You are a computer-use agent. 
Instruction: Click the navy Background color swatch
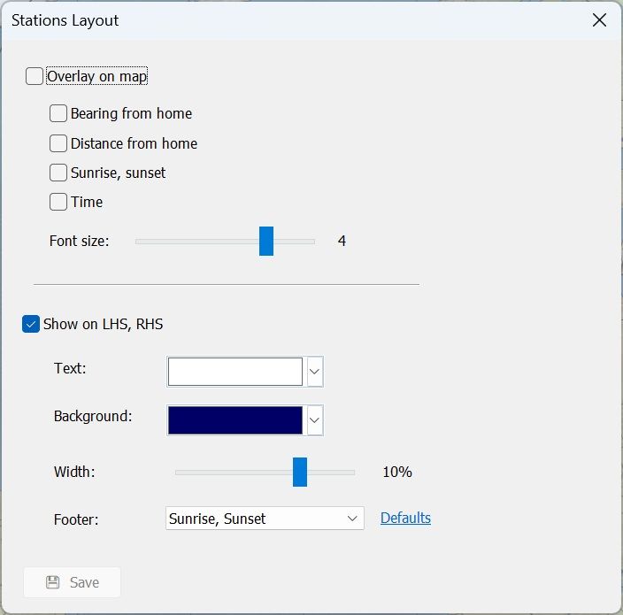pyautogui.click(x=235, y=420)
